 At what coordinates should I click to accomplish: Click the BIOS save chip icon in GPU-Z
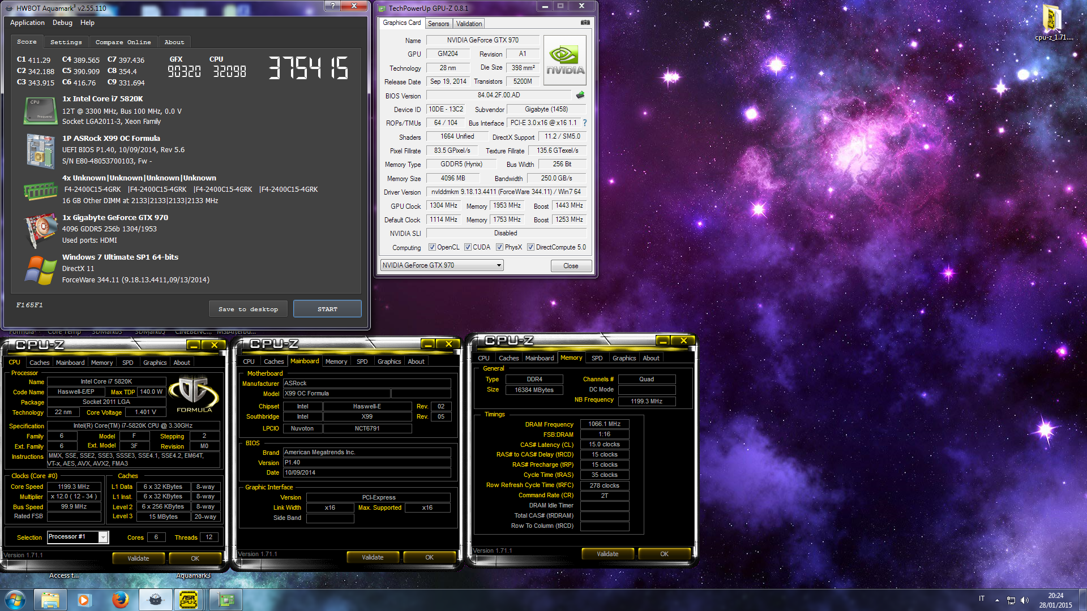pos(580,95)
